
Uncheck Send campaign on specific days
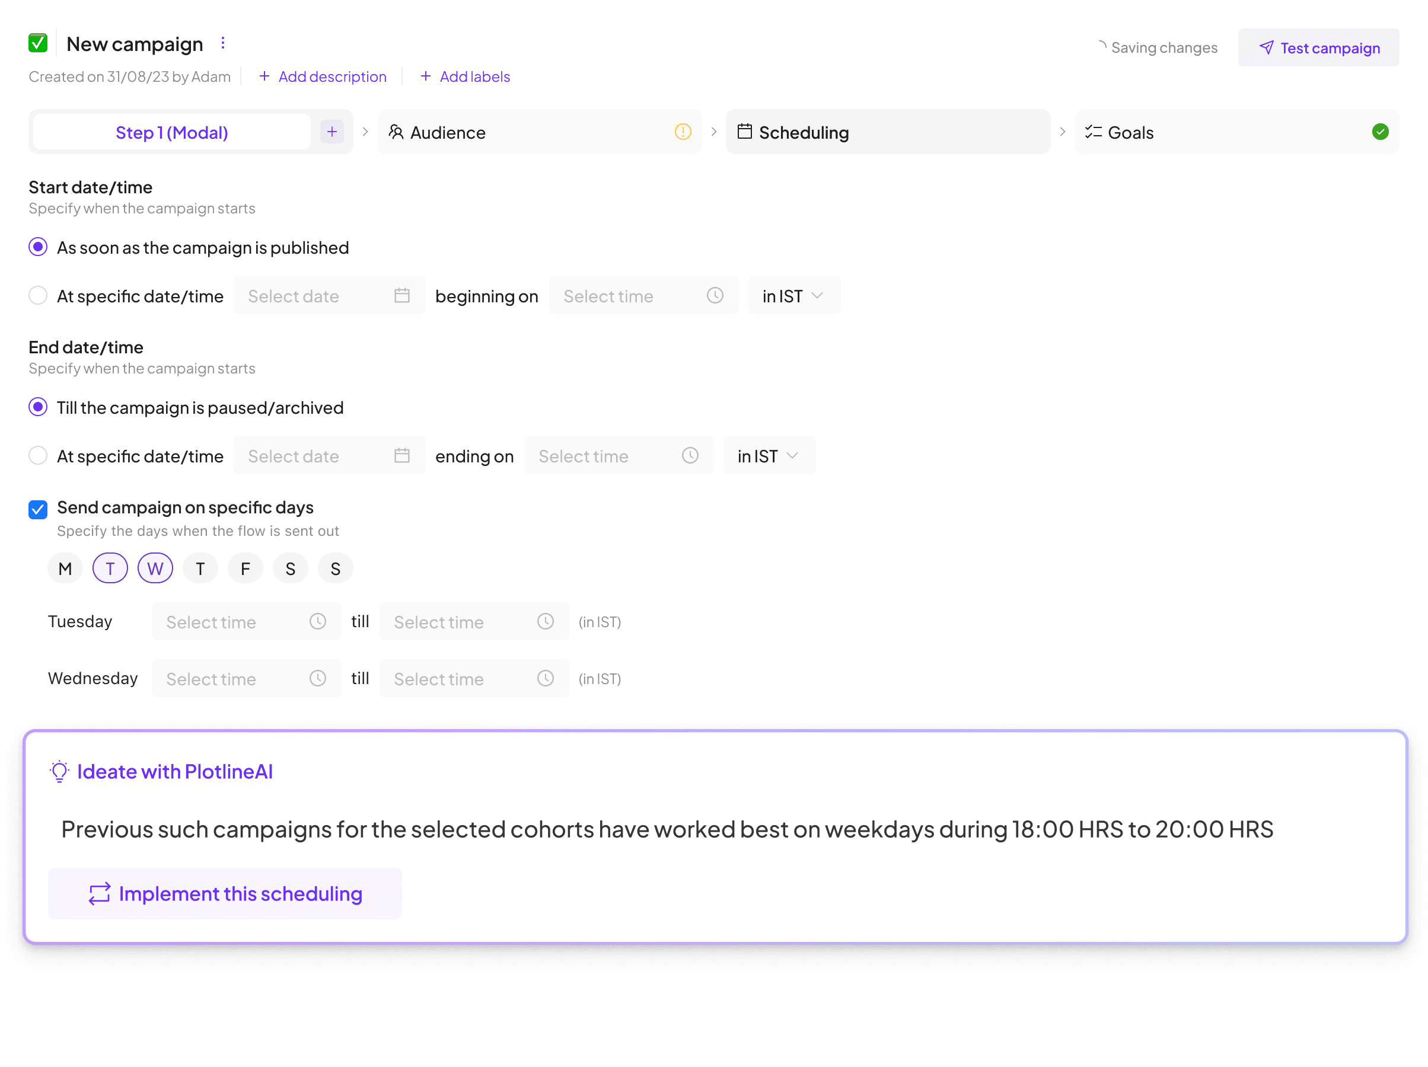(38, 509)
